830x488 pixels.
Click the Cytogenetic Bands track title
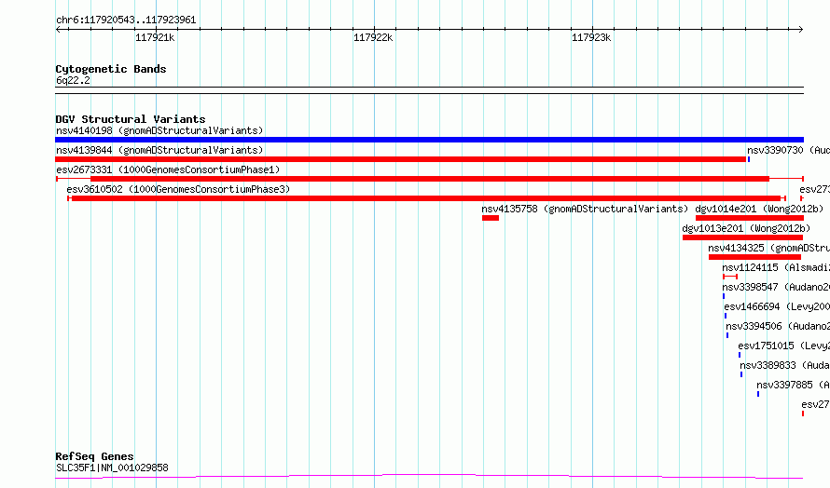tap(111, 69)
